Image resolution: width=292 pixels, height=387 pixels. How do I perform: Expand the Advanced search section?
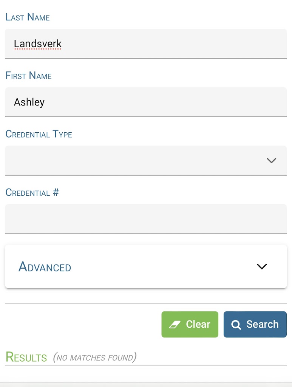click(x=146, y=266)
